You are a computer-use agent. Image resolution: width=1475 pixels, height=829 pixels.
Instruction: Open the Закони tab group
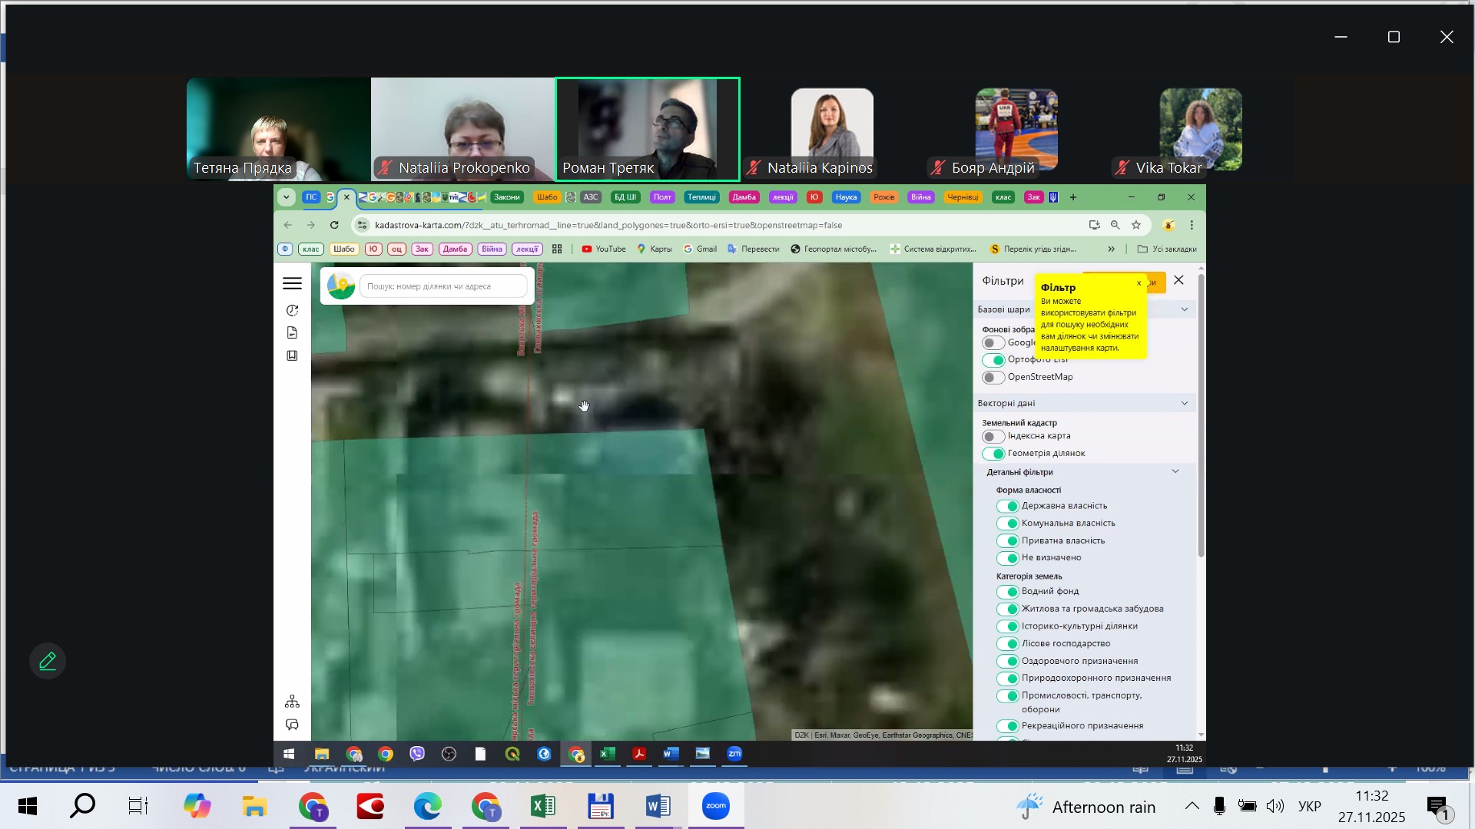tap(506, 197)
